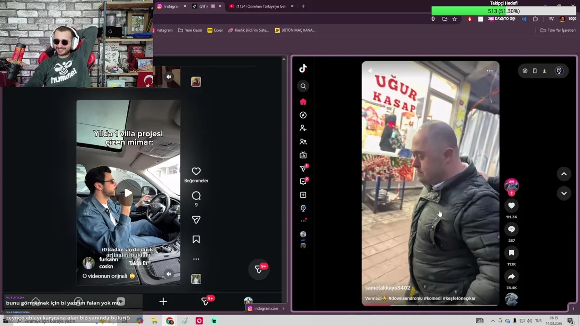Image resolution: width=580 pixels, height=326 pixels.
Task: Open Instagram floating messages button (9+)
Action: click(259, 269)
